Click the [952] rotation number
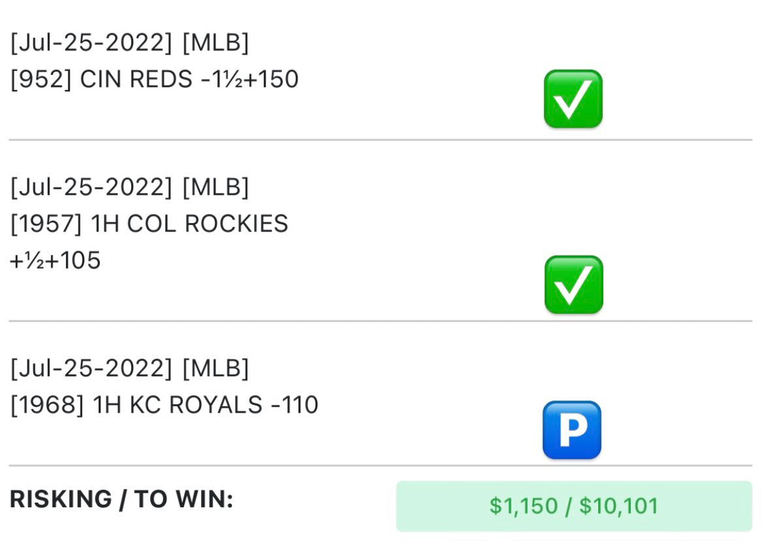This screenshot has width=764, height=547. click(40, 80)
